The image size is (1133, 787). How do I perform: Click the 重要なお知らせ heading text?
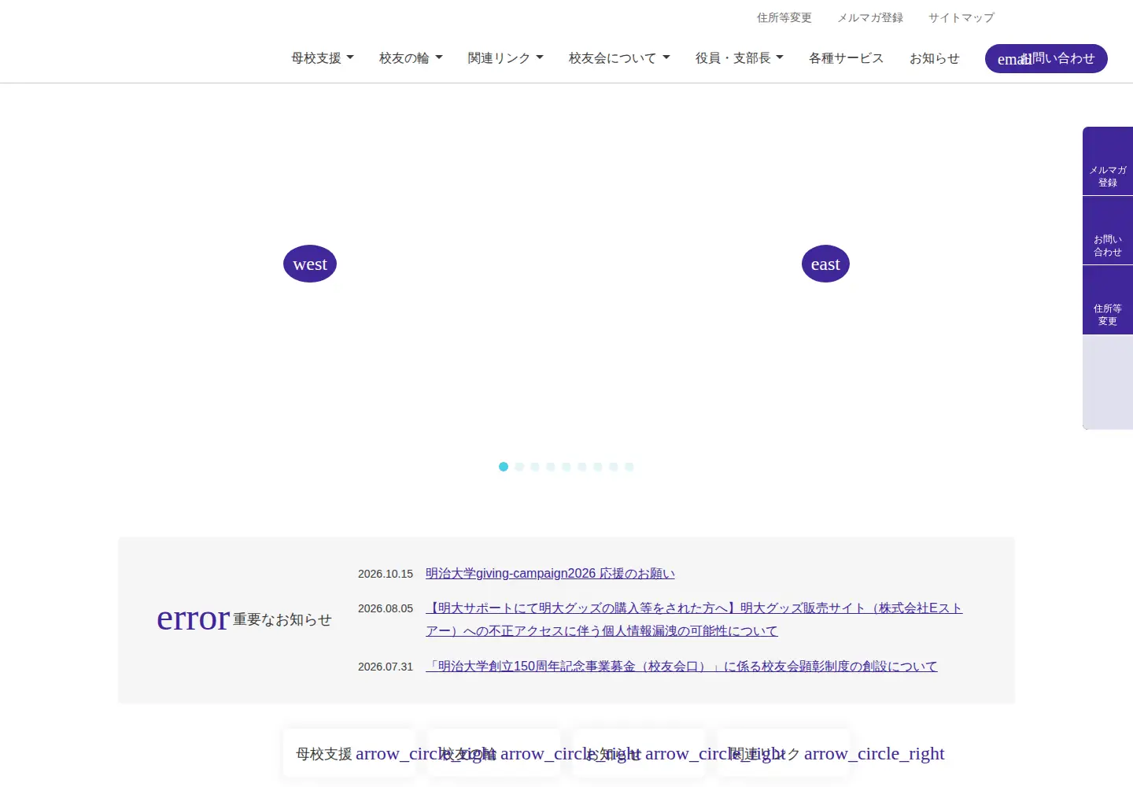click(x=282, y=620)
